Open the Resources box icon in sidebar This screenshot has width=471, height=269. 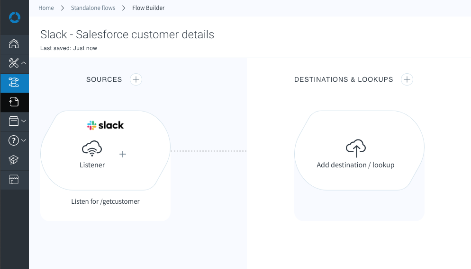click(14, 121)
